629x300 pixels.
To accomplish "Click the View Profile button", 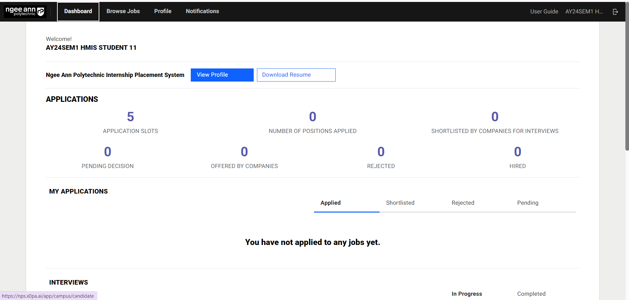I will (222, 75).
